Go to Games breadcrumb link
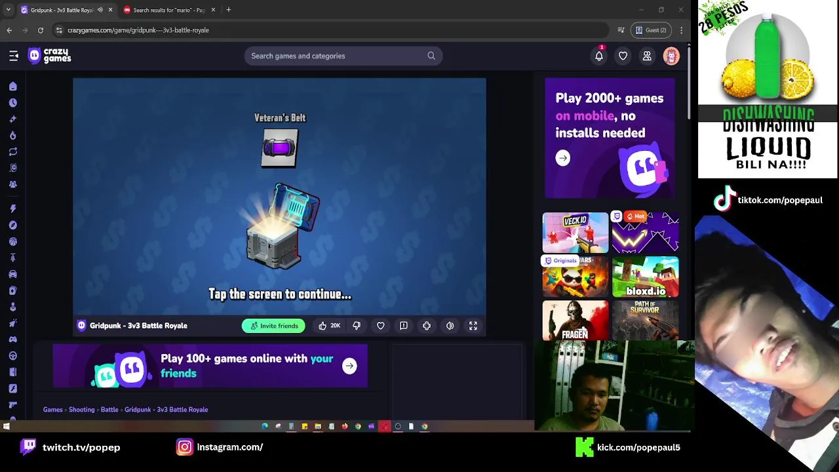The height and width of the screenshot is (472, 839). tap(53, 410)
